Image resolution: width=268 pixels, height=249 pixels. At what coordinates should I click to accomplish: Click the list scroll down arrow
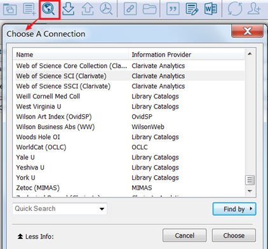(x=250, y=191)
